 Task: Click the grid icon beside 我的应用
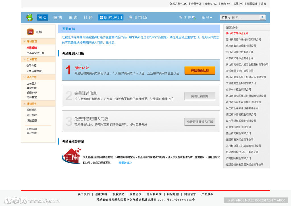coord(101,17)
